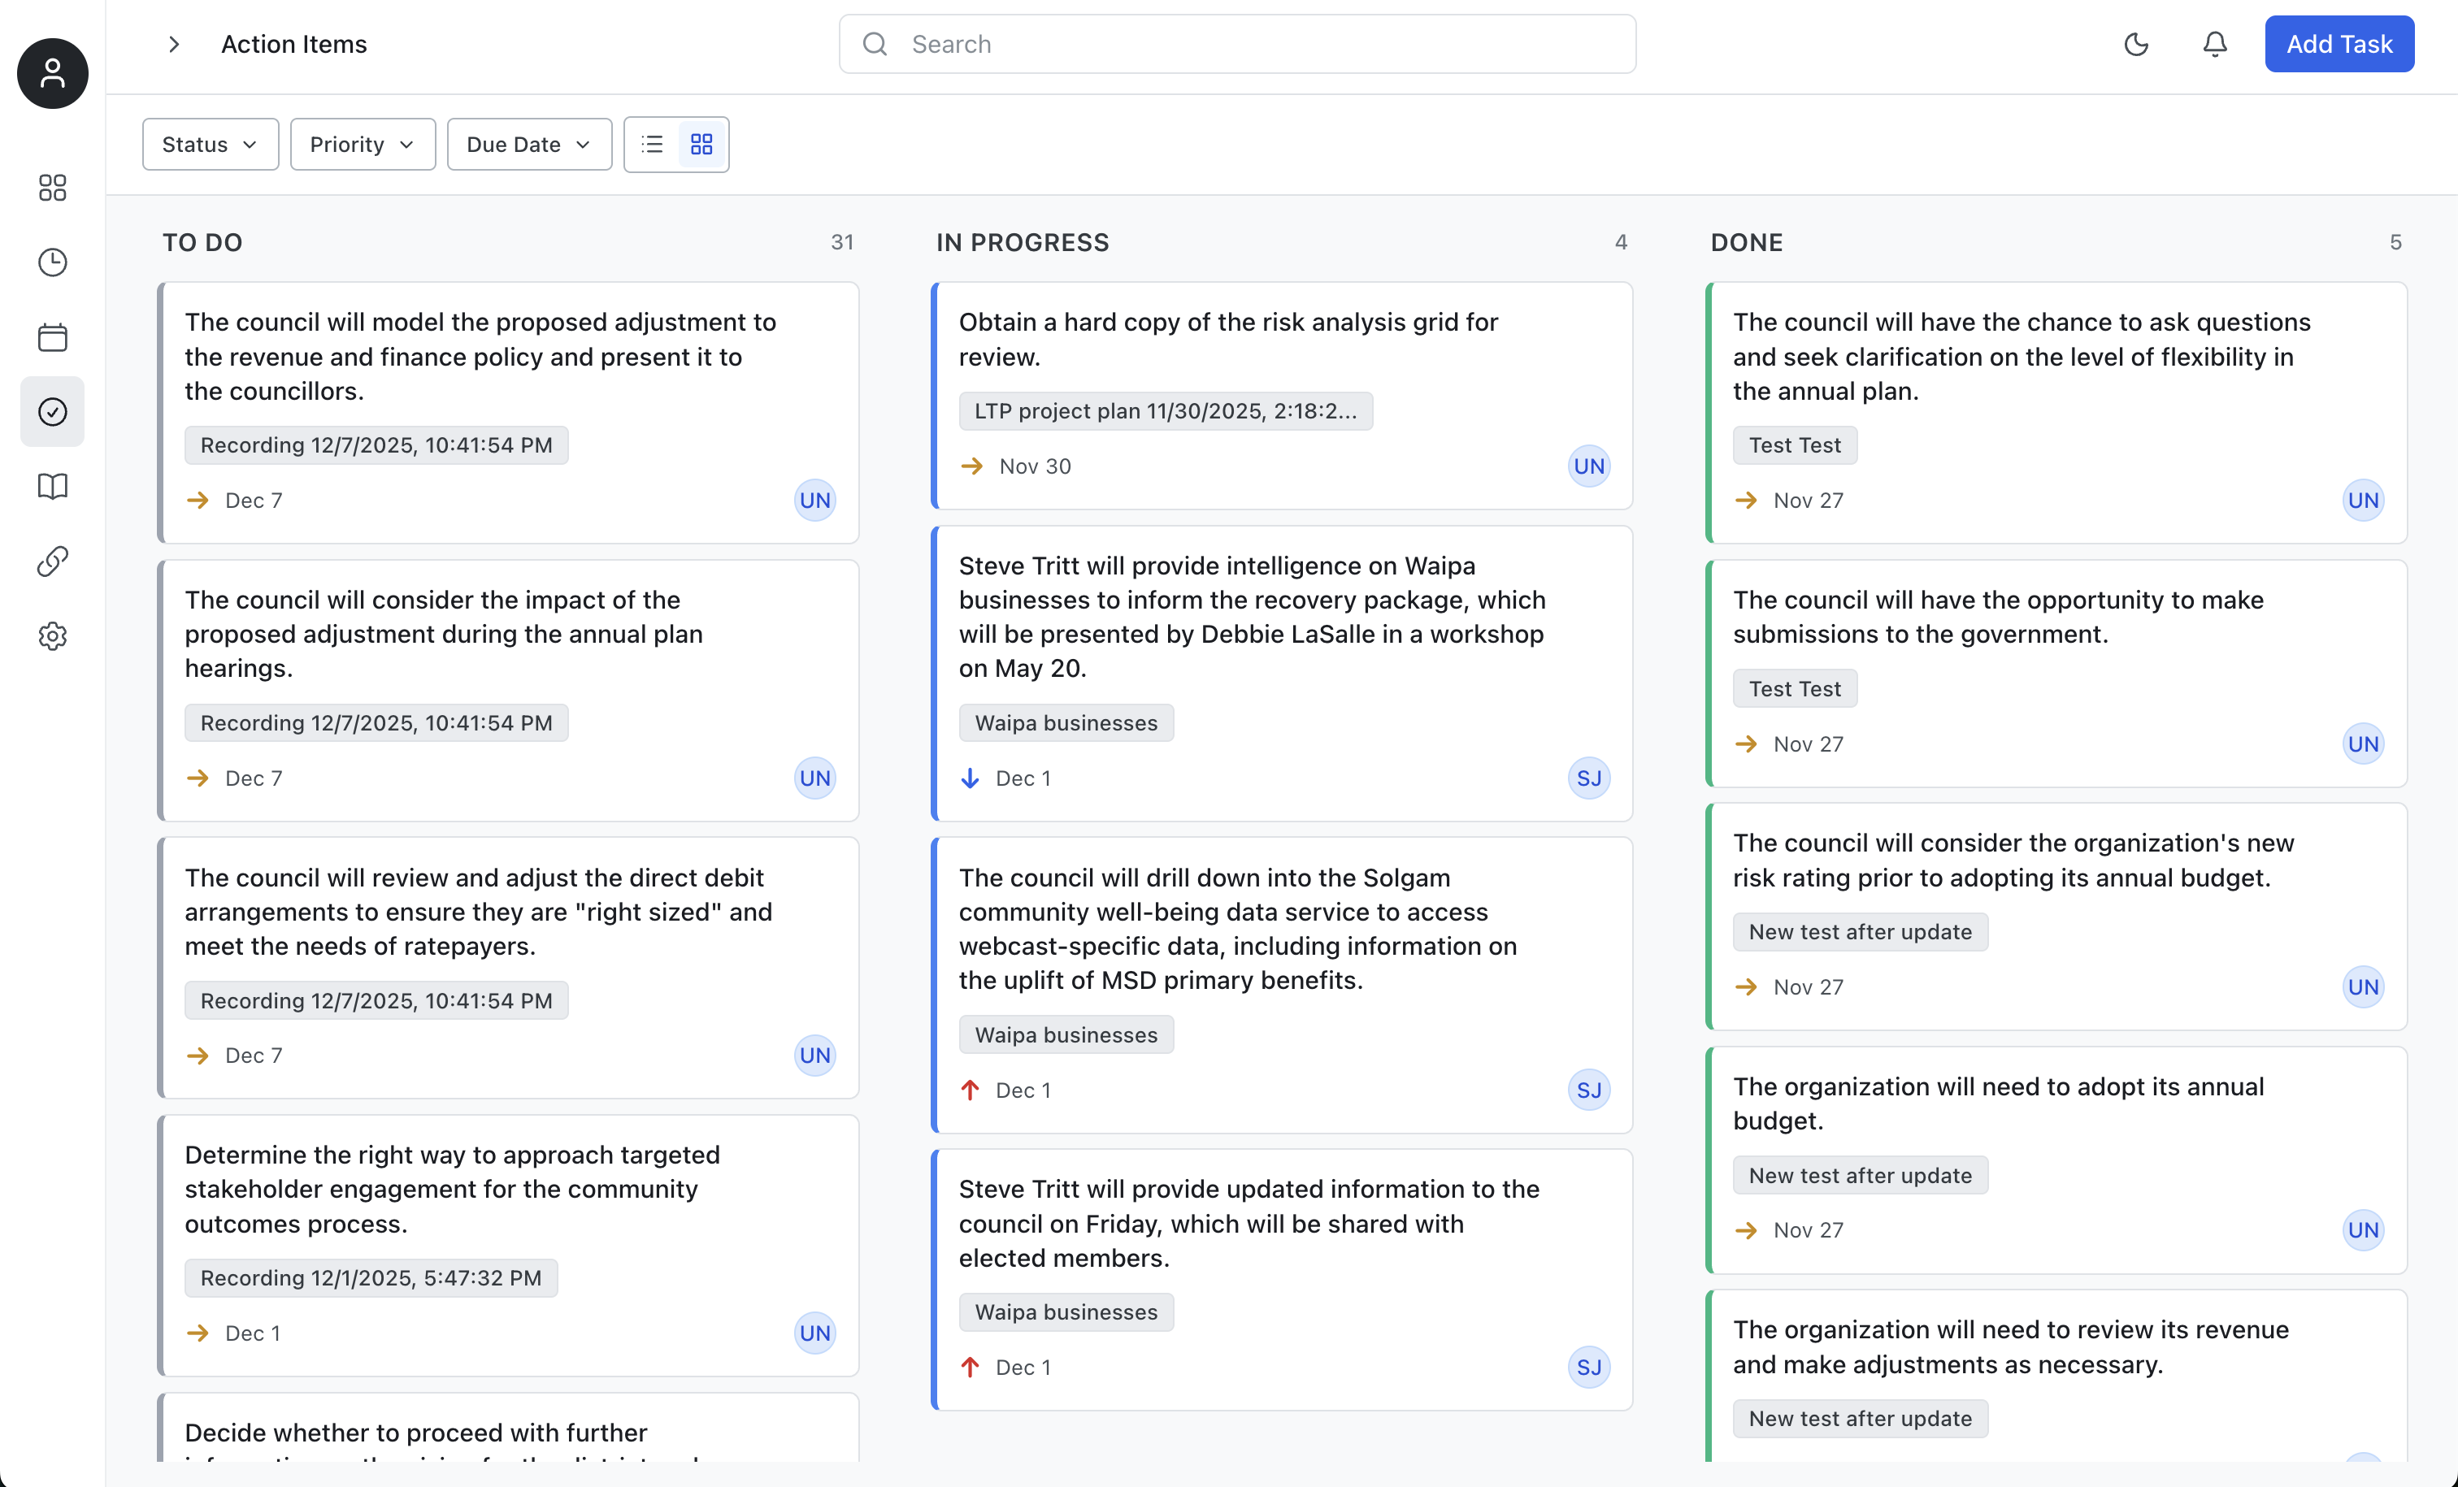This screenshot has height=1487, width=2458.
Task: Click the Waipa businesses tag on May 20 card
Action: [1066, 723]
